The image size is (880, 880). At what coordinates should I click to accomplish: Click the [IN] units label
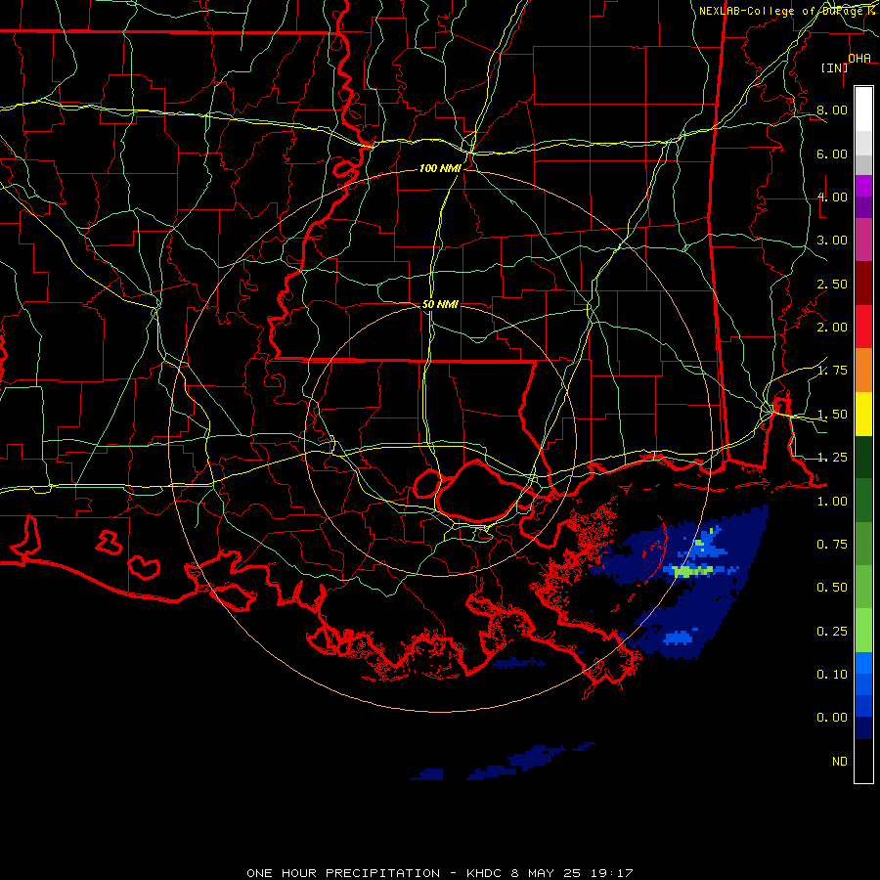(x=834, y=67)
